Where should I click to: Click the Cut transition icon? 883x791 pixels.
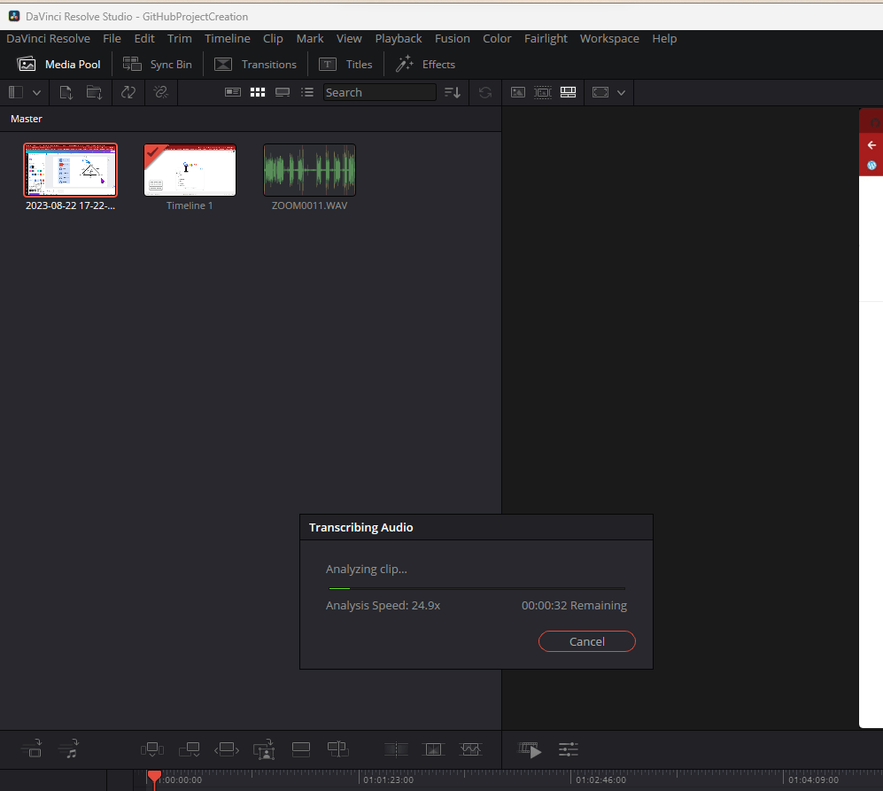click(x=396, y=749)
